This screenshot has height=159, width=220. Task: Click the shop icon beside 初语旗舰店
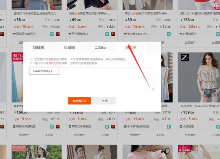[181, 34]
